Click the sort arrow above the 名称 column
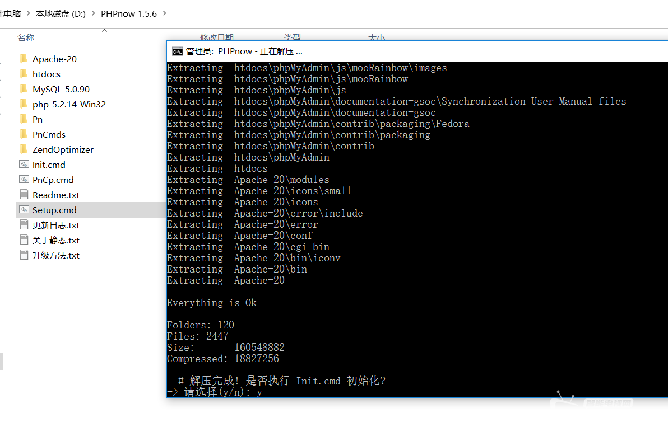This screenshot has width=668, height=446. (104, 31)
